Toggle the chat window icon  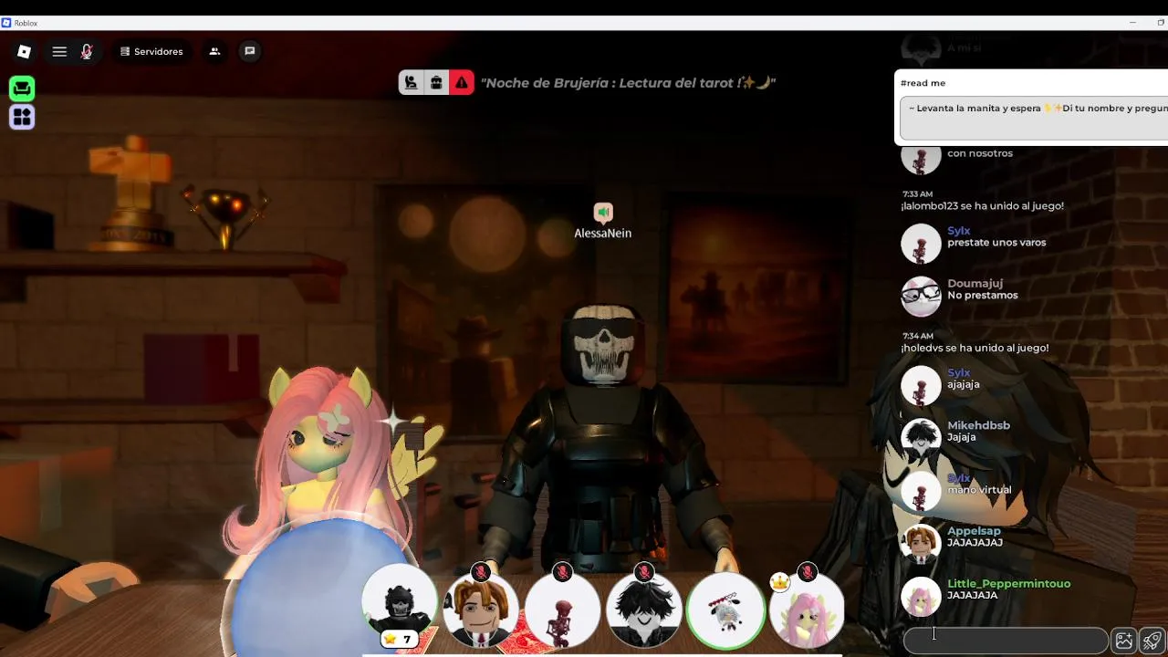pos(249,52)
